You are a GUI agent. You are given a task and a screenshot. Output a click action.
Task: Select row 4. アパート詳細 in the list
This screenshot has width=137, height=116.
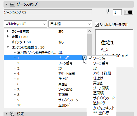click(x=46, y=74)
